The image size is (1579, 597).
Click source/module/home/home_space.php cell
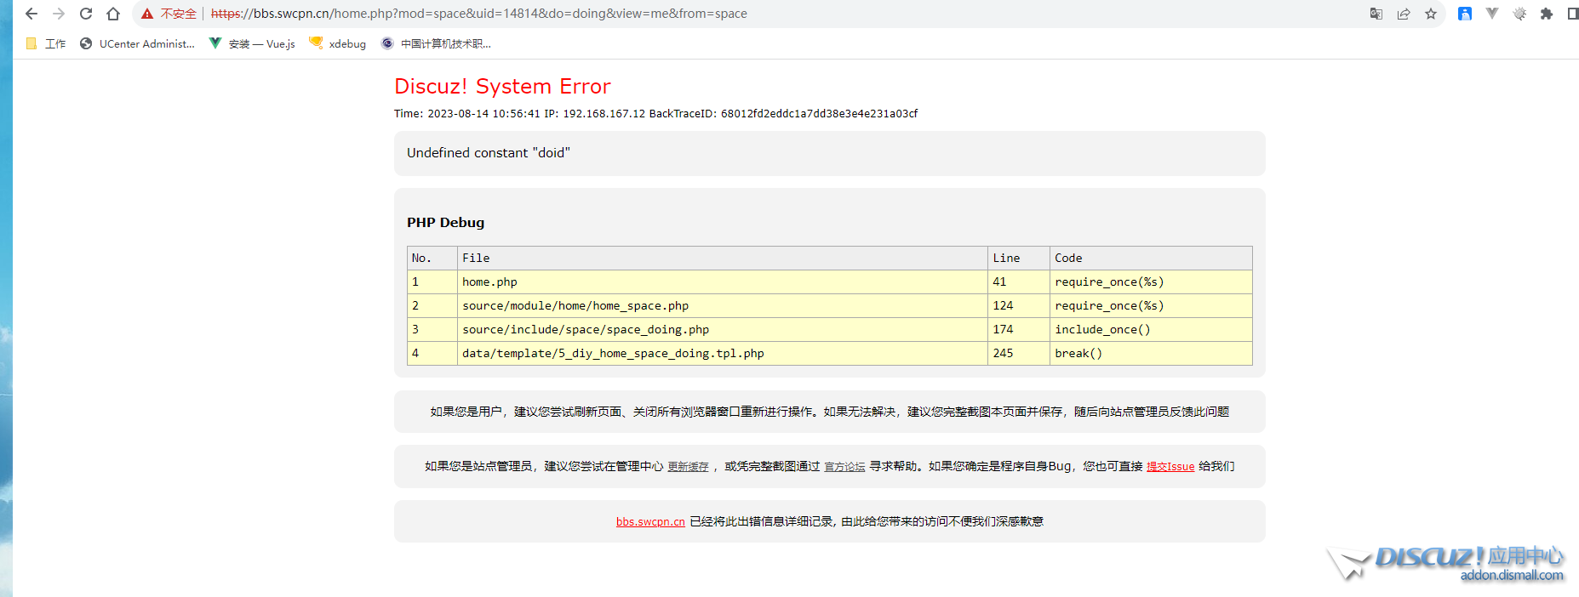pos(722,305)
